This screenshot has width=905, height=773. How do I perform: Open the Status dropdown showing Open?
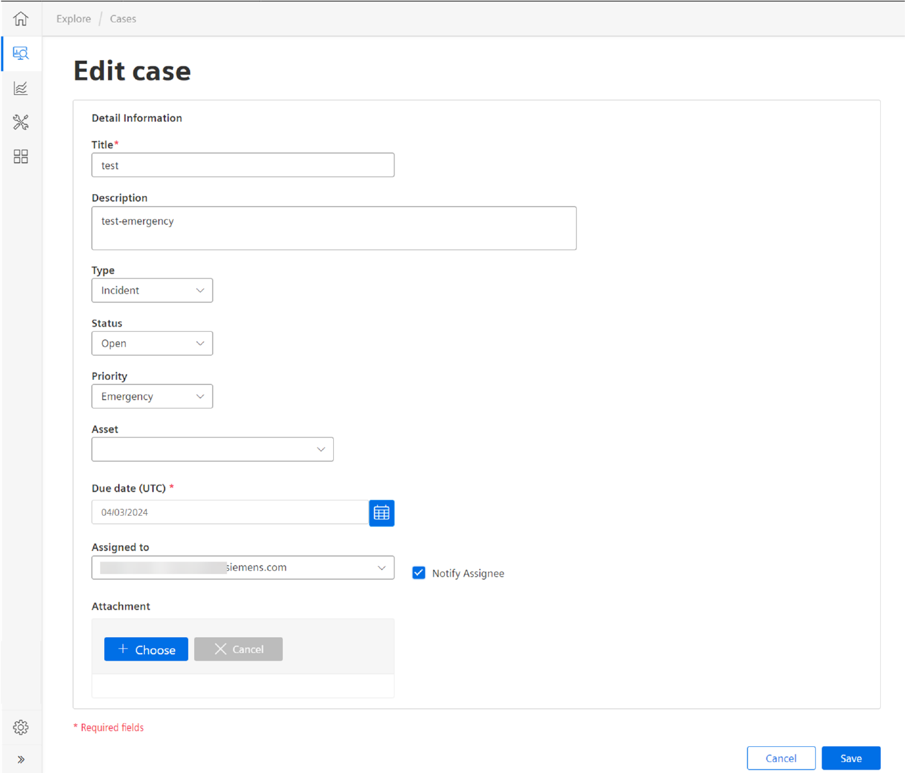pos(152,343)
